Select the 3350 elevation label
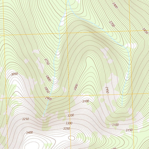The image size is (149, 149). (66, 129)
